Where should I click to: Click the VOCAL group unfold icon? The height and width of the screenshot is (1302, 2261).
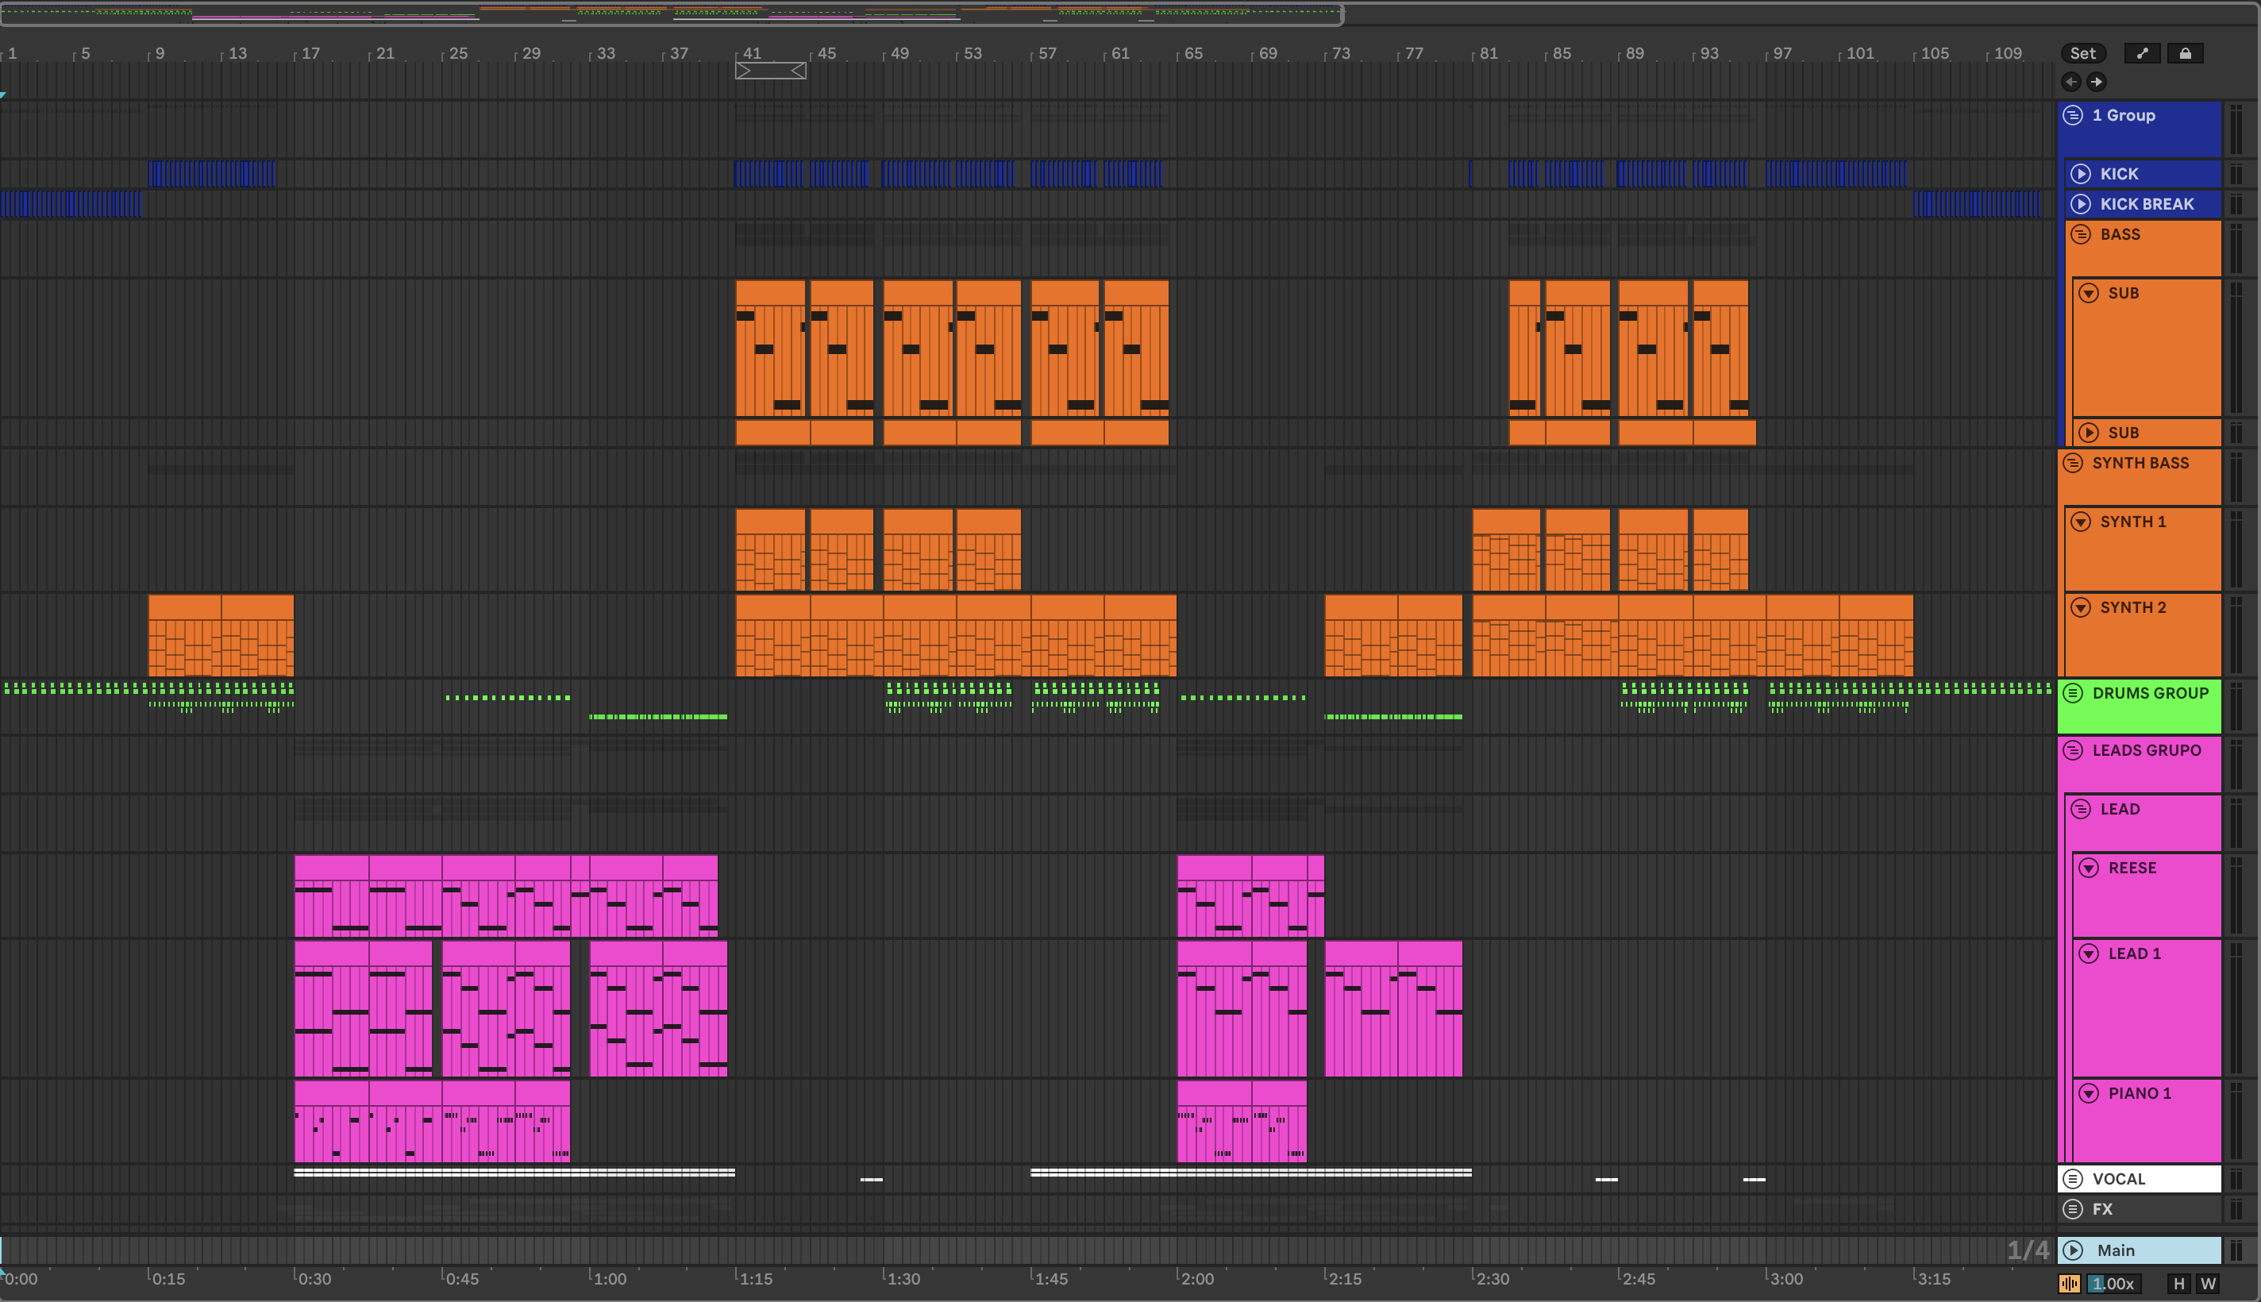coord(2072,1179)
